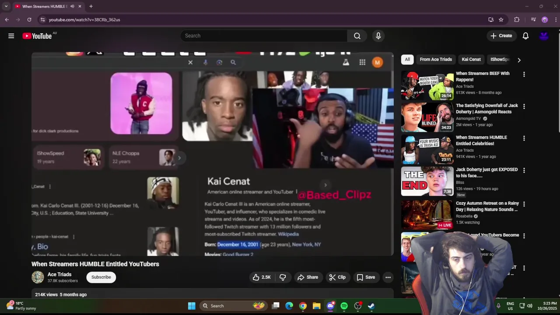Image resolution: width=560 pixels, height=315 pixels.
Task: Open the Chrome profile avatar
Action: click(x=545, y=20)
